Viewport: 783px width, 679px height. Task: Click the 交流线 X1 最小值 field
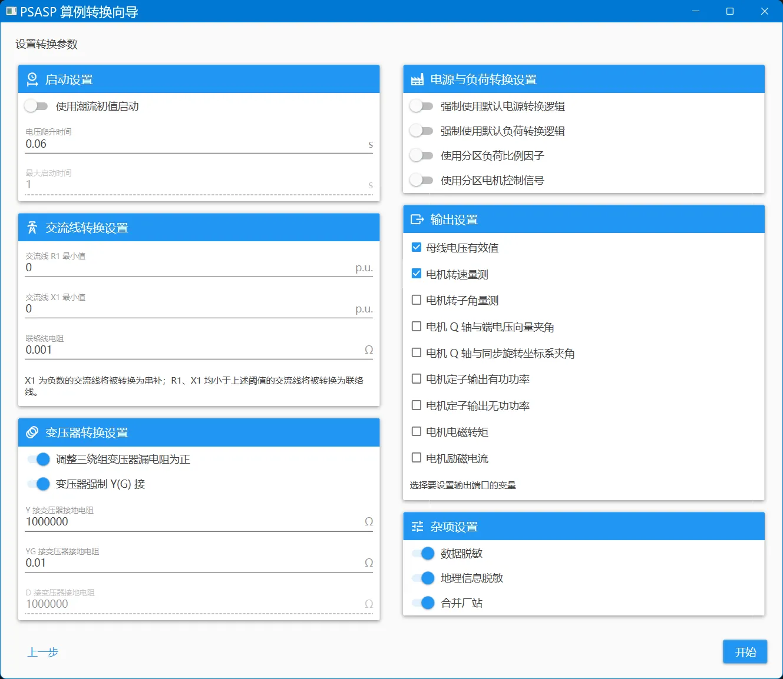(x=199, y=305)
